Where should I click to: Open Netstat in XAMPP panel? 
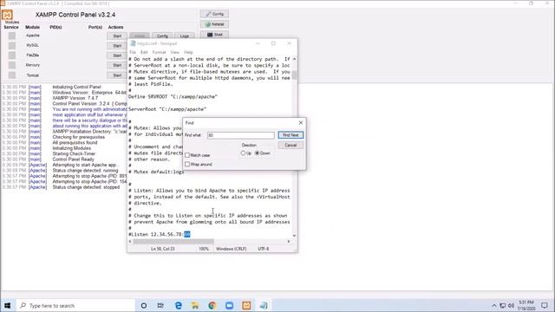tap(214, 24)
